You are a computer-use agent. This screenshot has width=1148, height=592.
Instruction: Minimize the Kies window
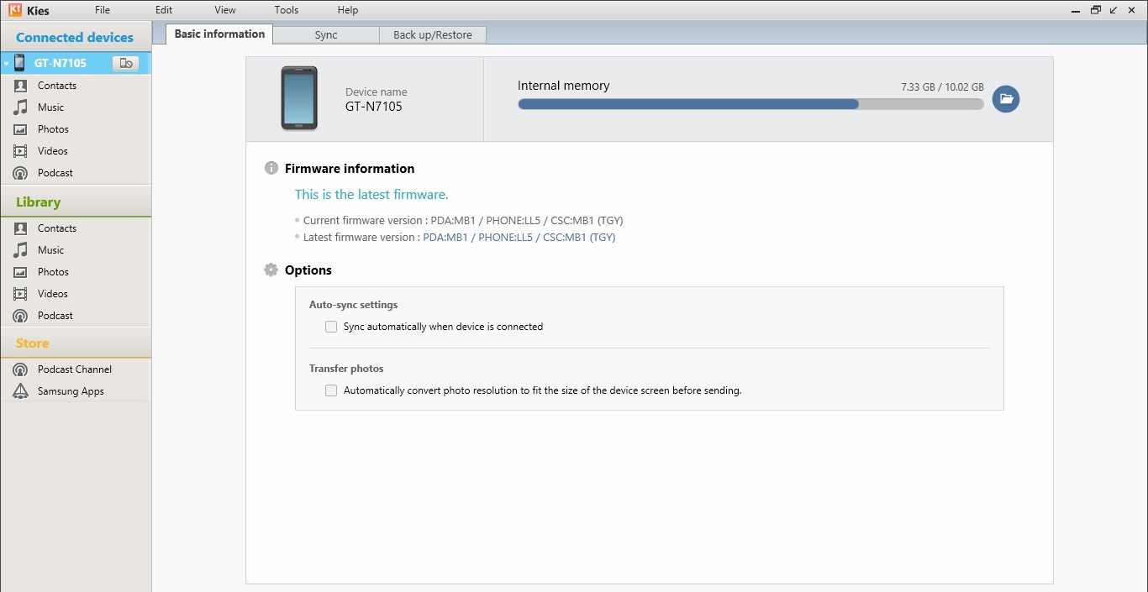1076,10
